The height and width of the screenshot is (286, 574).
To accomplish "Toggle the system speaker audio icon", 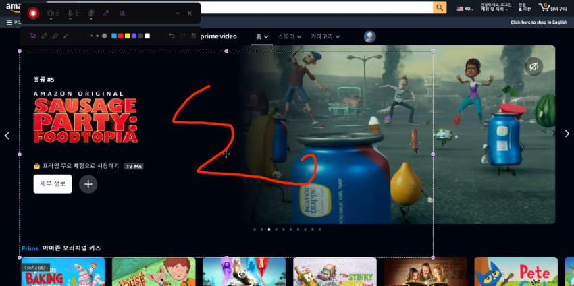I will click(x=51, y=13).
